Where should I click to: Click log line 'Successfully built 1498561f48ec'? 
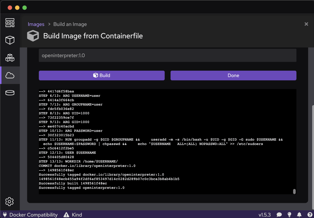(x=73, y=183)
